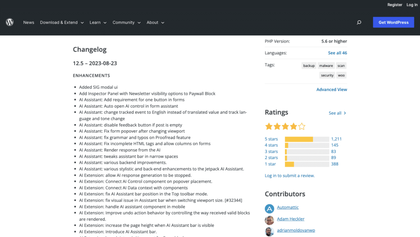Screen dimensions: 420x237
Task: Click Adam Heckler's avatar photo
Action: click(269, 220)
